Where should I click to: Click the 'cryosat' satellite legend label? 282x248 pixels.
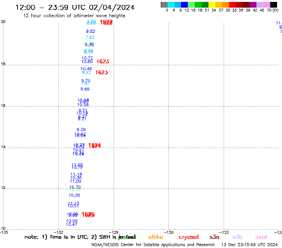tap(189, 237)
